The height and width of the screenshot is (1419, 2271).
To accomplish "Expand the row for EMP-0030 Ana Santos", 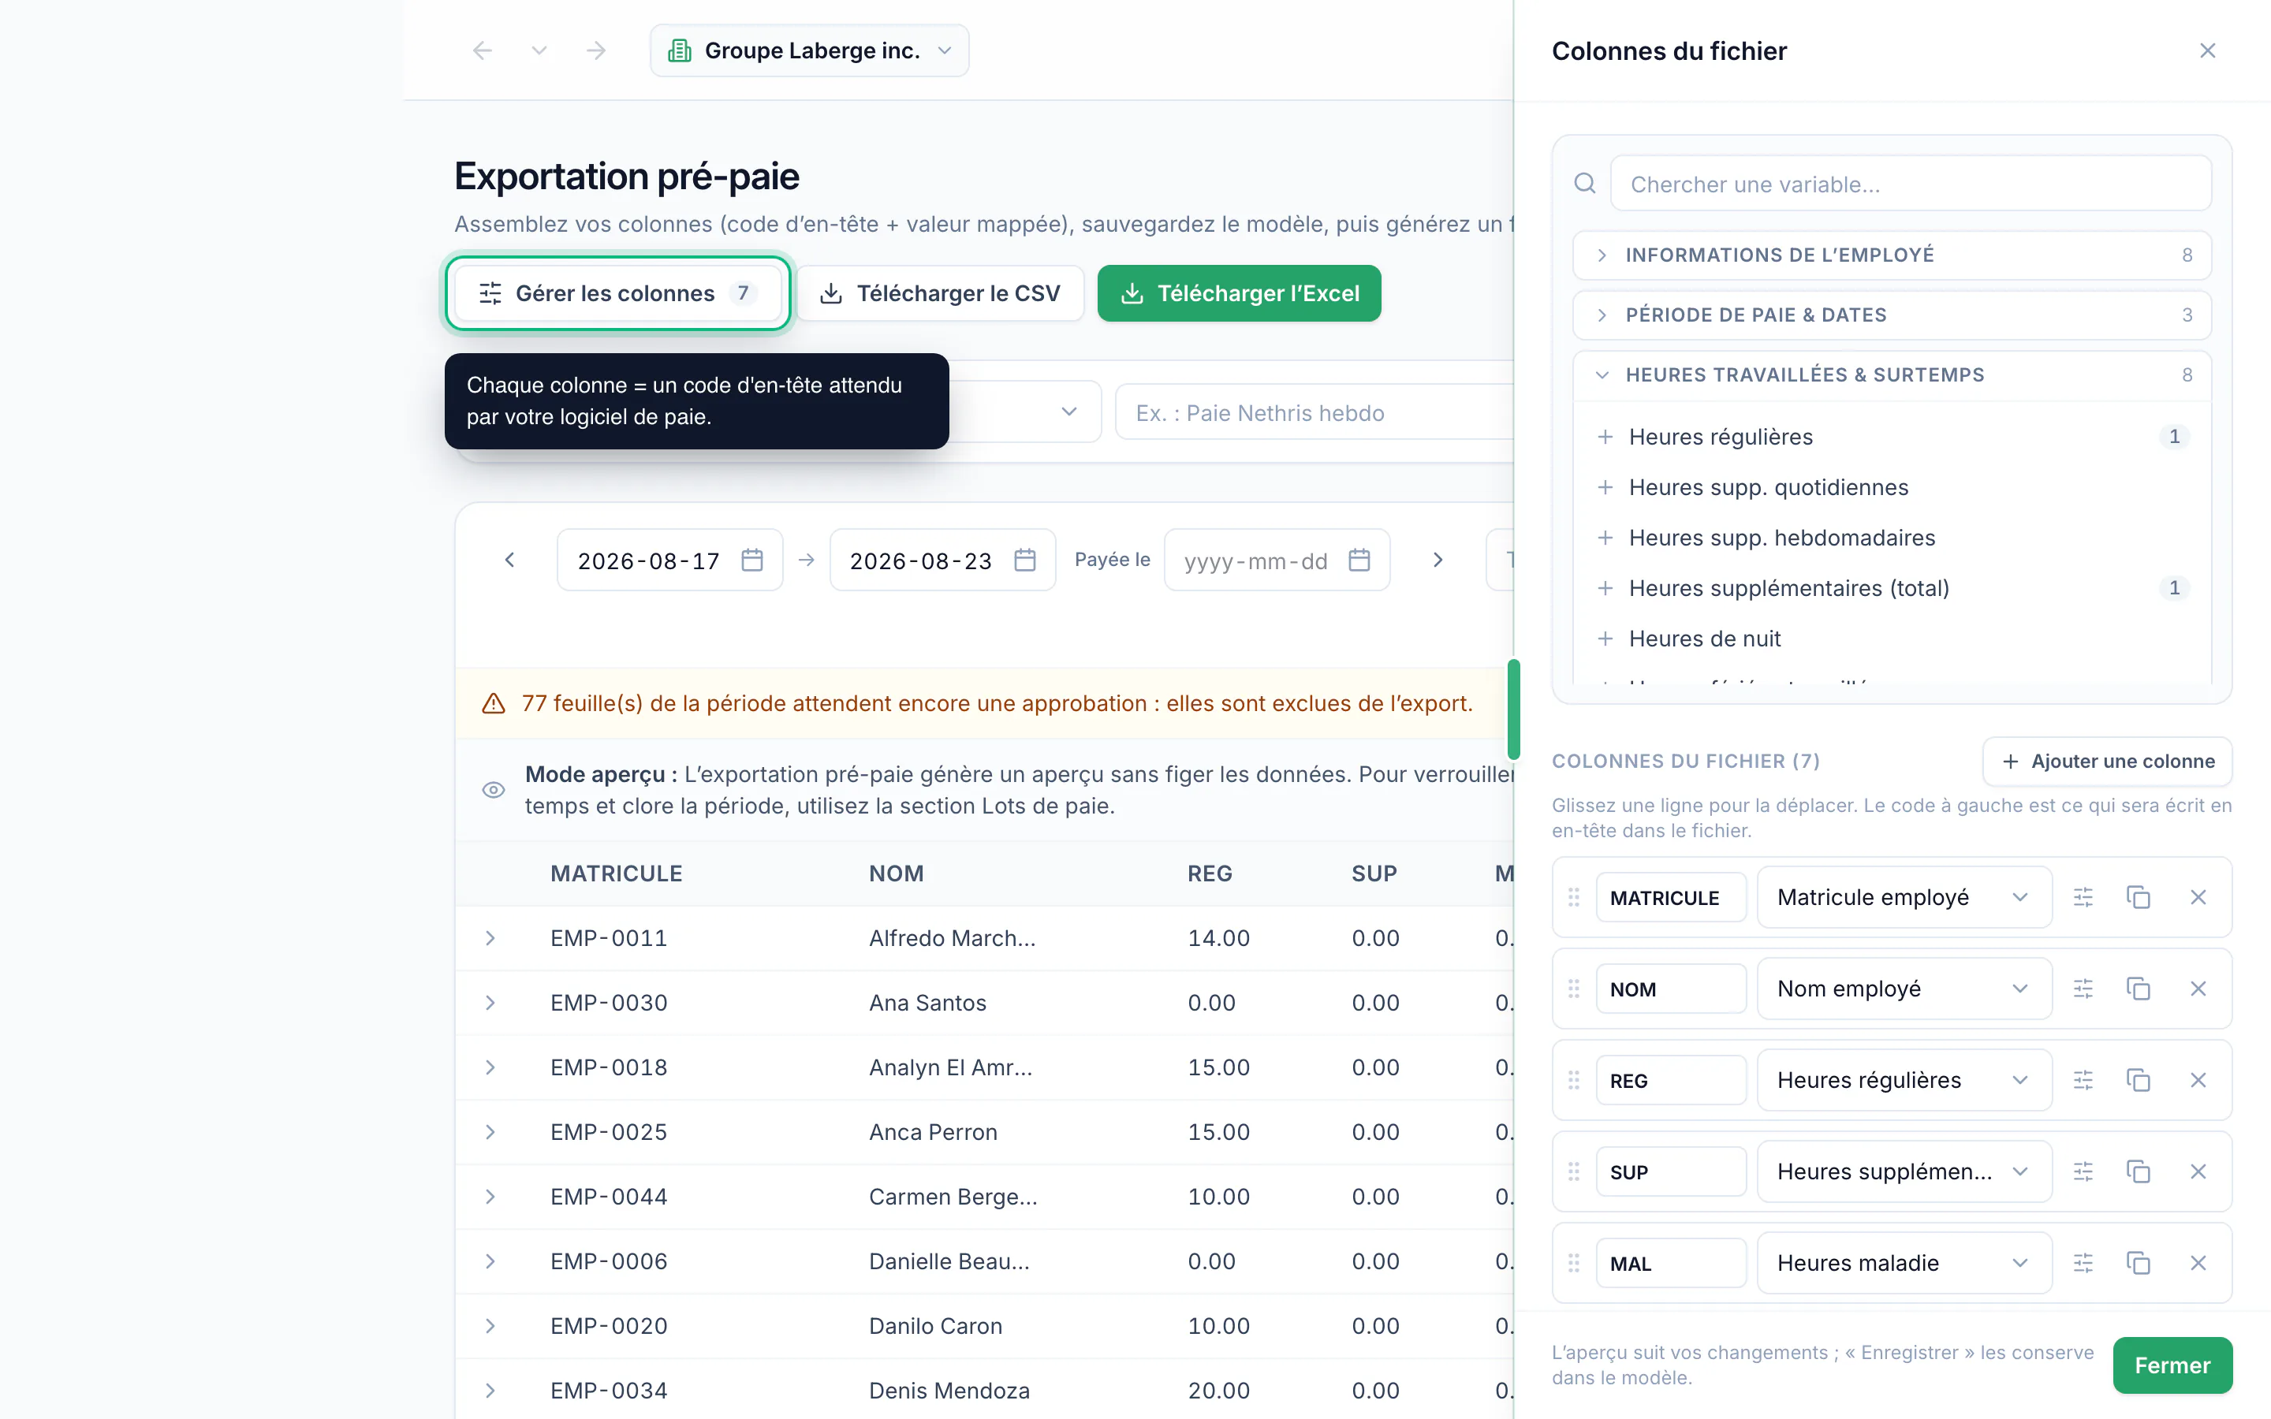I will click(490, 1004).
